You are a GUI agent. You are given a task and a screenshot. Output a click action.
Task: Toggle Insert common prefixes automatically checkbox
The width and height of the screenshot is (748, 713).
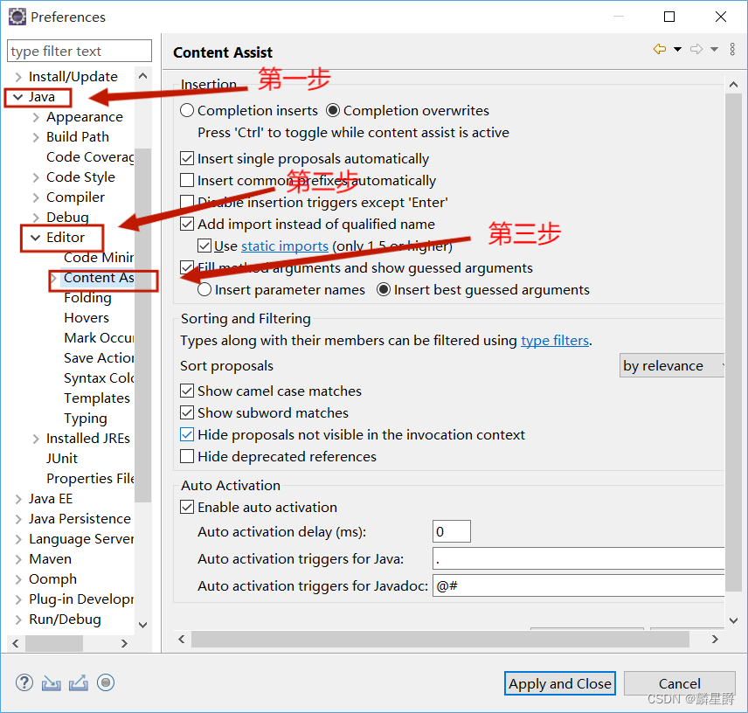[x=187, y=180]
